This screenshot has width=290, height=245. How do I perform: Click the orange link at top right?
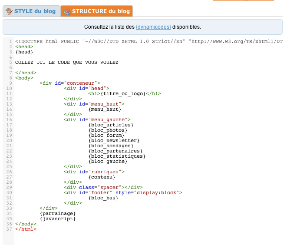pos(243,0)
